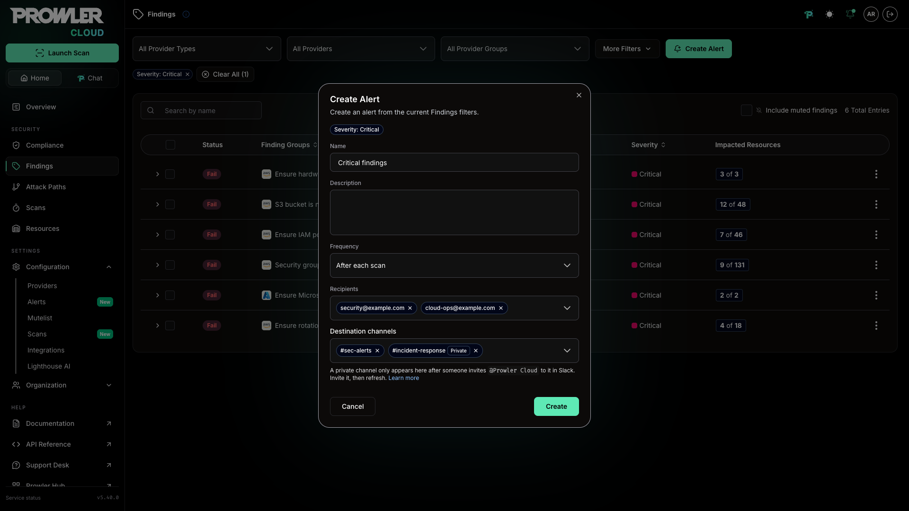The height and width of the screenshot is (511, 909).
Task: Open row actions for 12 of 48 finding
Action: (876, 204)
